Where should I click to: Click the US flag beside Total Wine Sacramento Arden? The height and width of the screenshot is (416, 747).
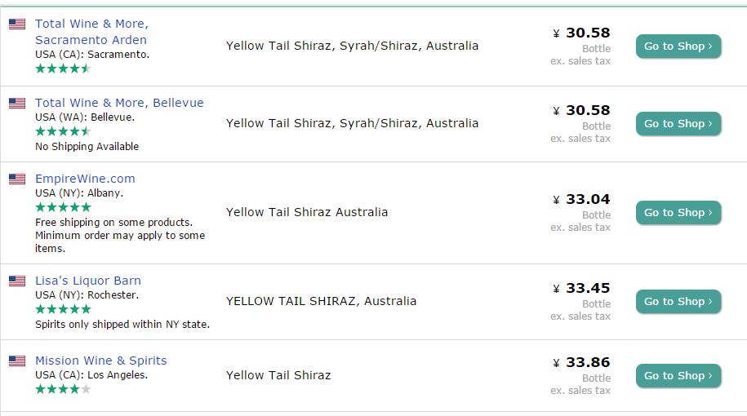coord(17,24)
